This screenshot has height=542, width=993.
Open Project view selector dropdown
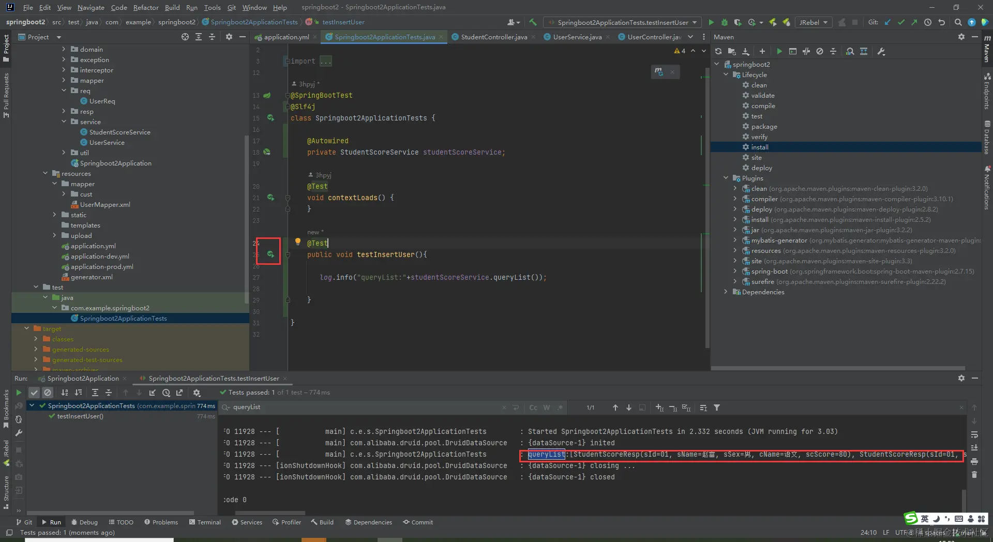point(40,37)
